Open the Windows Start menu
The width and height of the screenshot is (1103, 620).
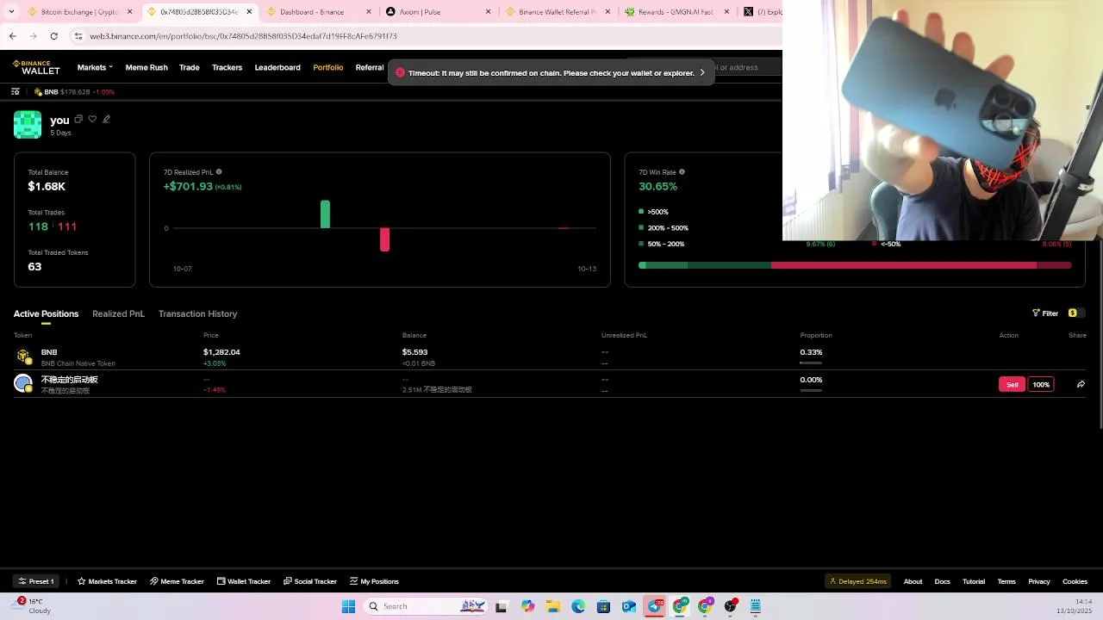pyautogui.click(x=348, y=606)
